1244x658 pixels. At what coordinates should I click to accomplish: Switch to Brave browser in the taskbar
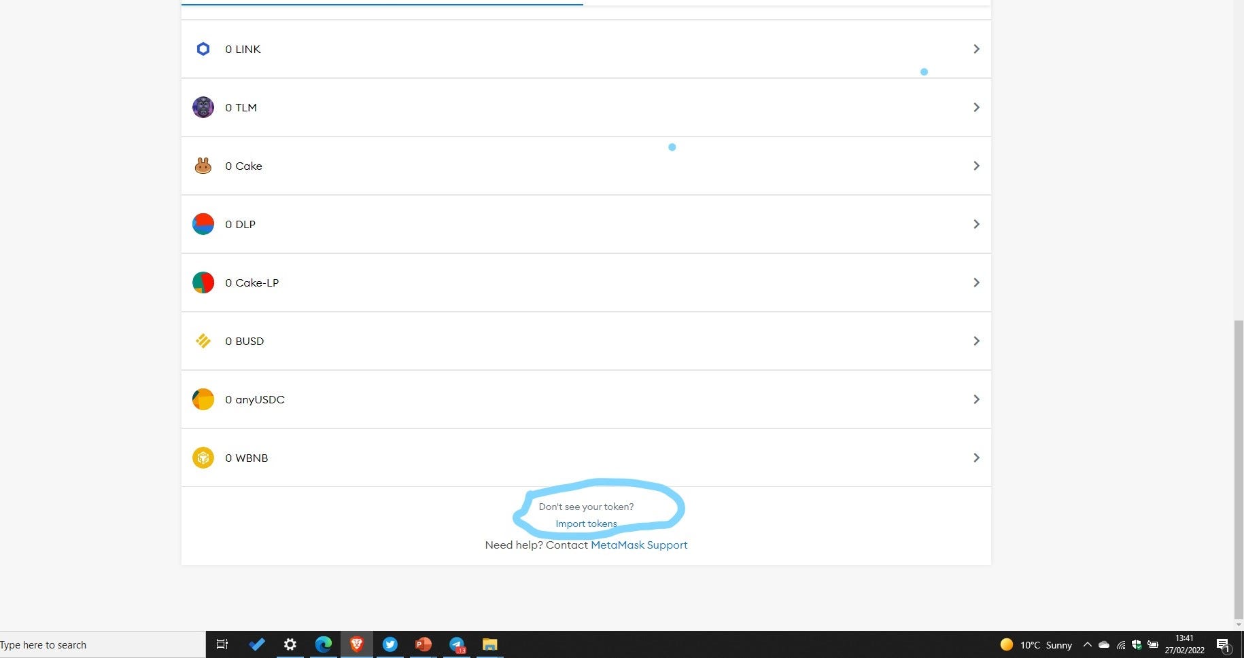[356, 644]
